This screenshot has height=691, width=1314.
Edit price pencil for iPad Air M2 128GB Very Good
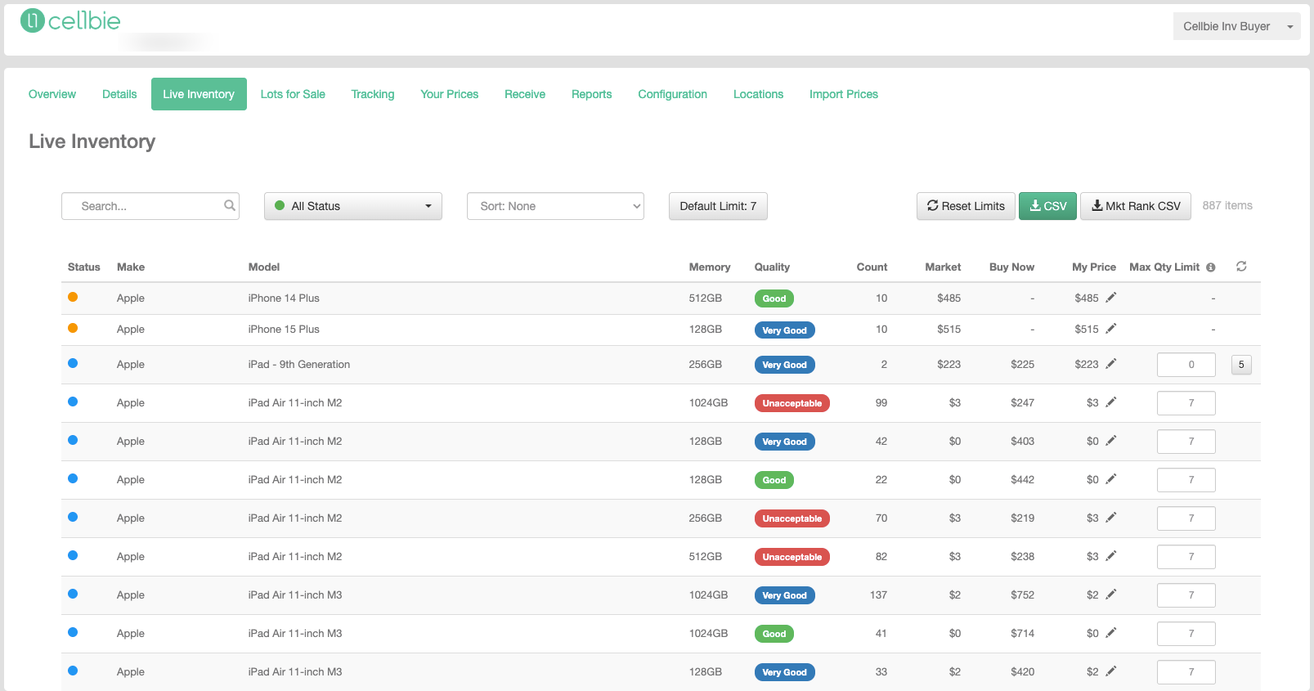[x=1110, y=441]
